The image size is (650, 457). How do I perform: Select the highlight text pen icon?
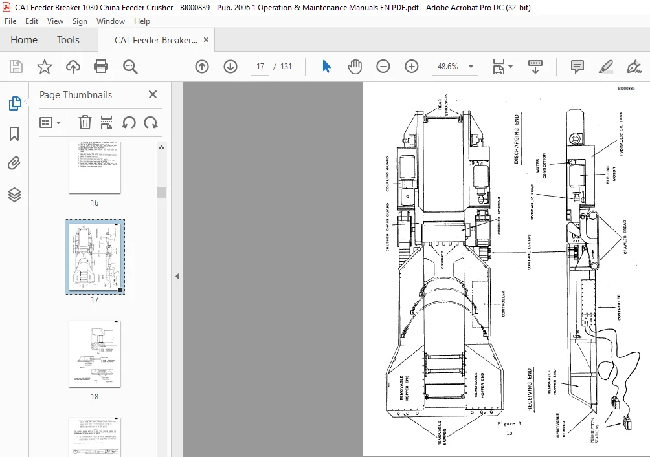click(605, 67)
